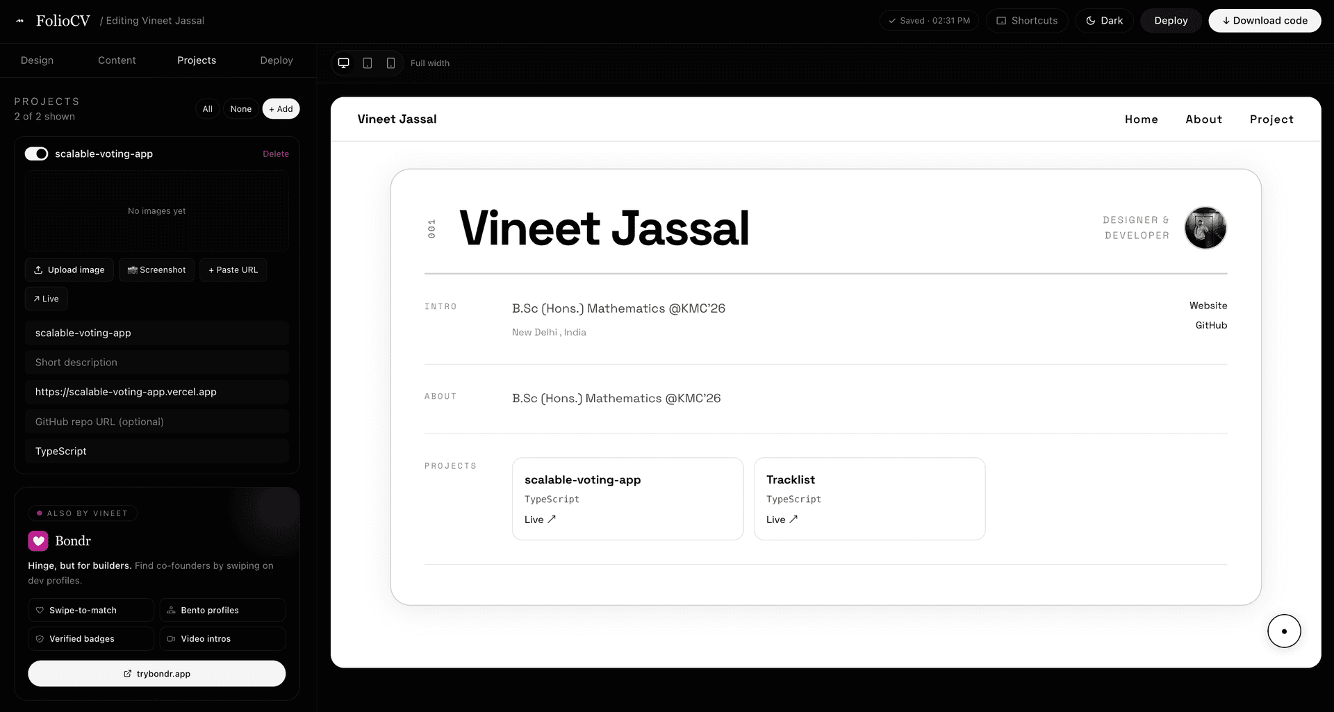This screenshot has height=712, width=1334.
Task: Open GitHub link in preview
Action: (1211, 325)
